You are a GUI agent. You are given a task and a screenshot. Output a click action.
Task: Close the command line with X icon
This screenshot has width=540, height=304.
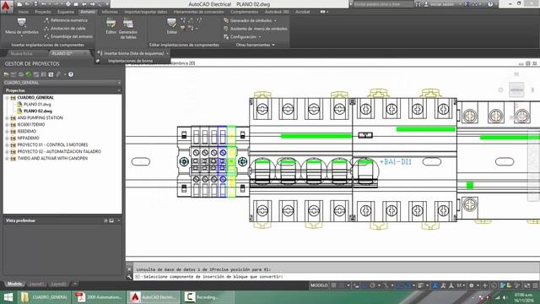pyautogui.click(x=129, y=269)
